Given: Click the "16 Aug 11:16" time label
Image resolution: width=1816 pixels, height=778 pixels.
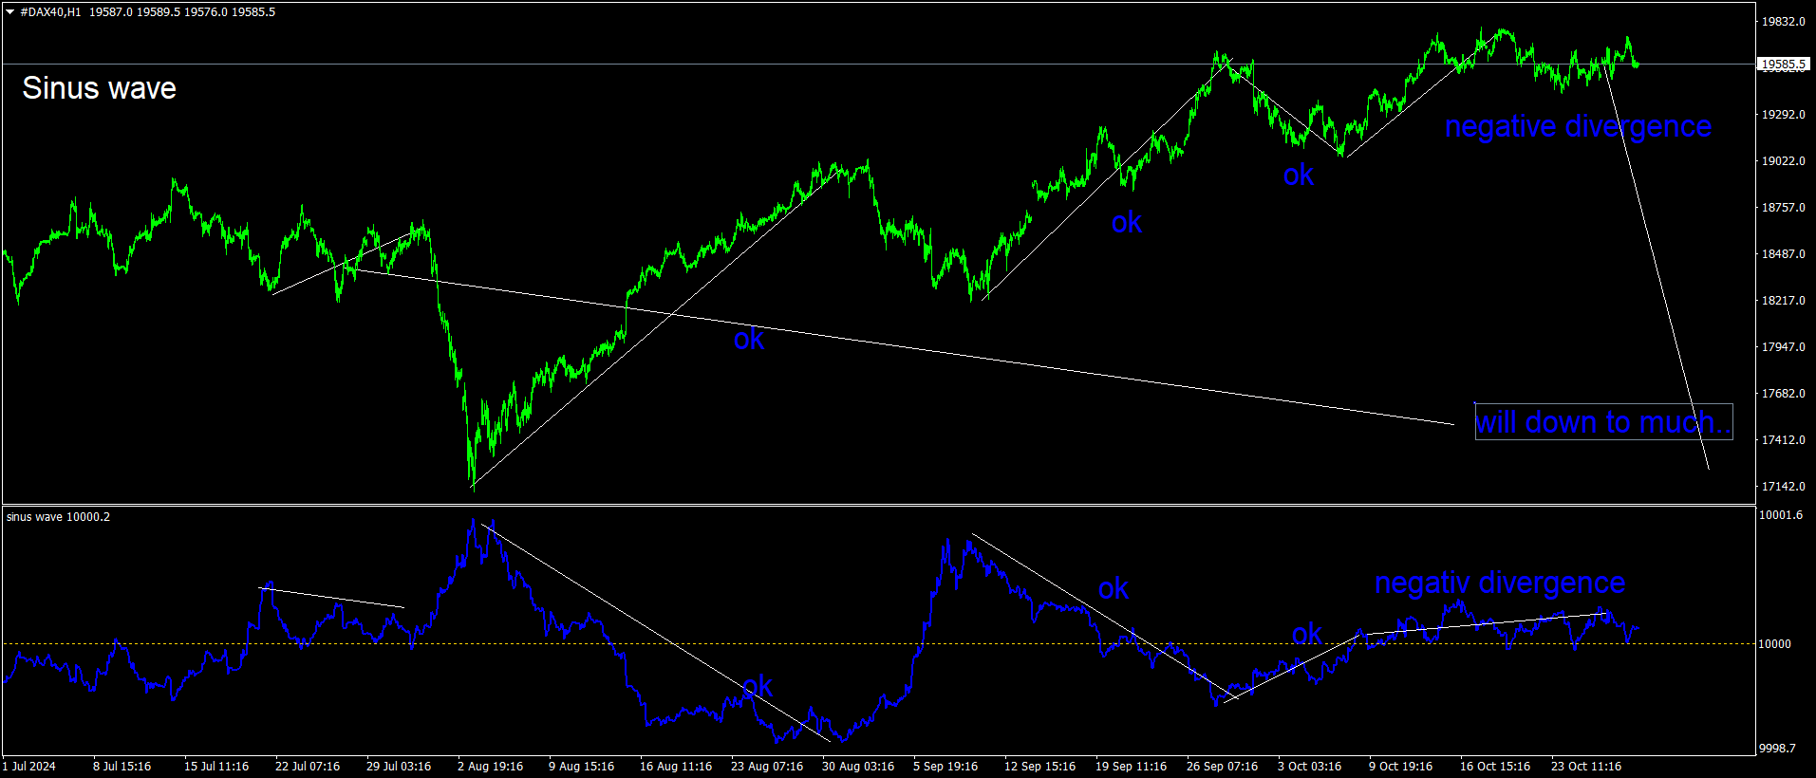Looking at the screenshot, I should pyautogui.click(x=676, y=767).
